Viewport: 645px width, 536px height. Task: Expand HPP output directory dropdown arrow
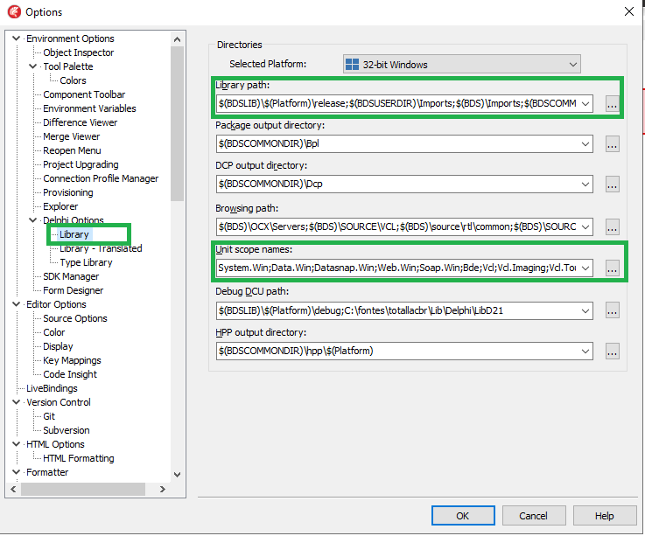tap(585, 351)
